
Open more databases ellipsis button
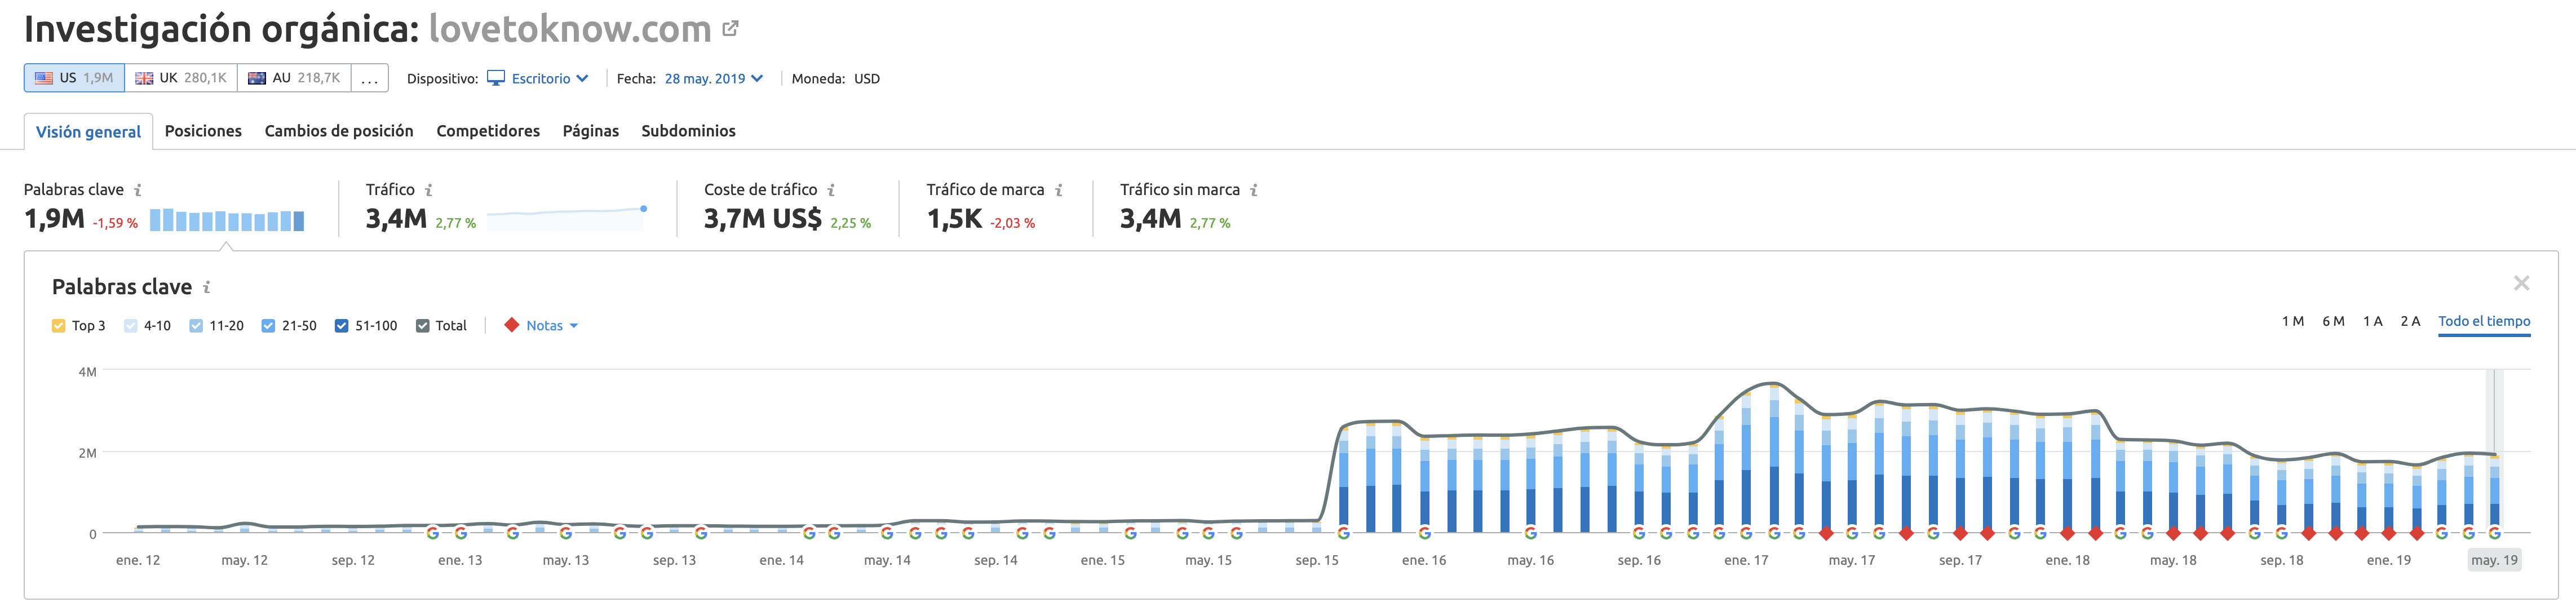pos(369,78)
